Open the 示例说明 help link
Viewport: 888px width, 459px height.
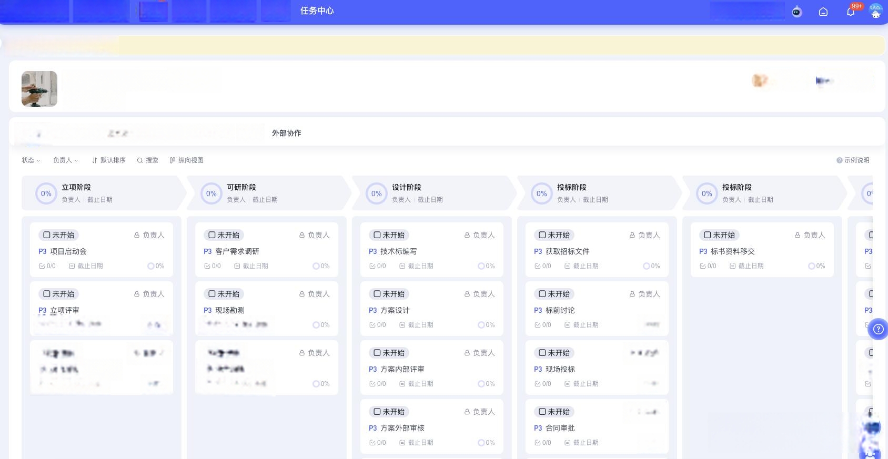pos(853,160)
